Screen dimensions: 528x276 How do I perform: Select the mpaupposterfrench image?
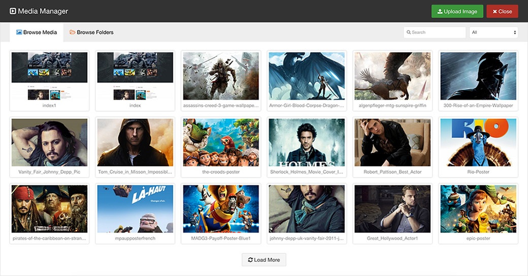point(135,209)
